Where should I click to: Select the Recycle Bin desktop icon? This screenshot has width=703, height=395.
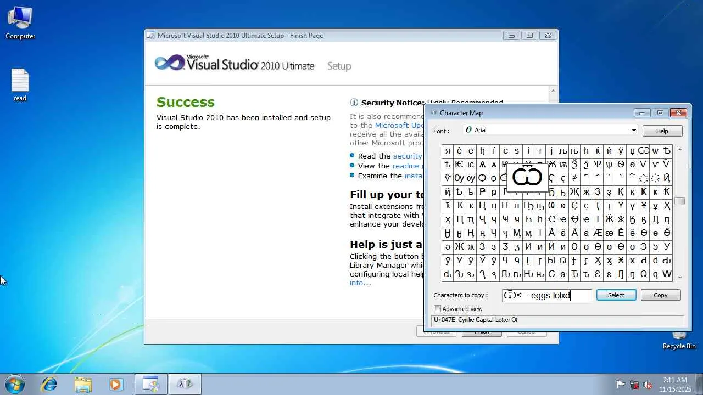679,339
